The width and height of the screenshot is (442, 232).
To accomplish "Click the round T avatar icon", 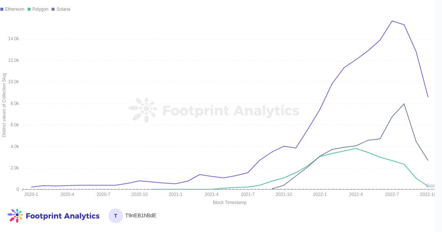I will tap(115, 216).
